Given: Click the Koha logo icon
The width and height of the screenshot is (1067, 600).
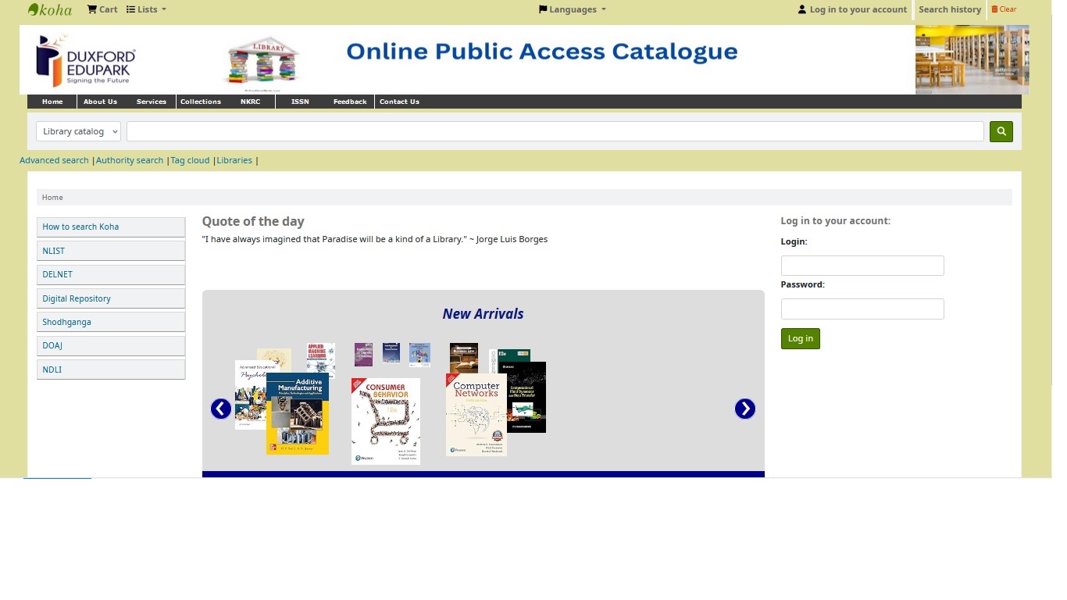Looking at the screenshot, I should tap(49, 10).
